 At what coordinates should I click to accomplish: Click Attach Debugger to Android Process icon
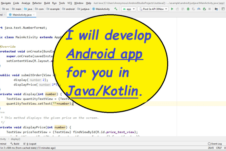[204, 9]
